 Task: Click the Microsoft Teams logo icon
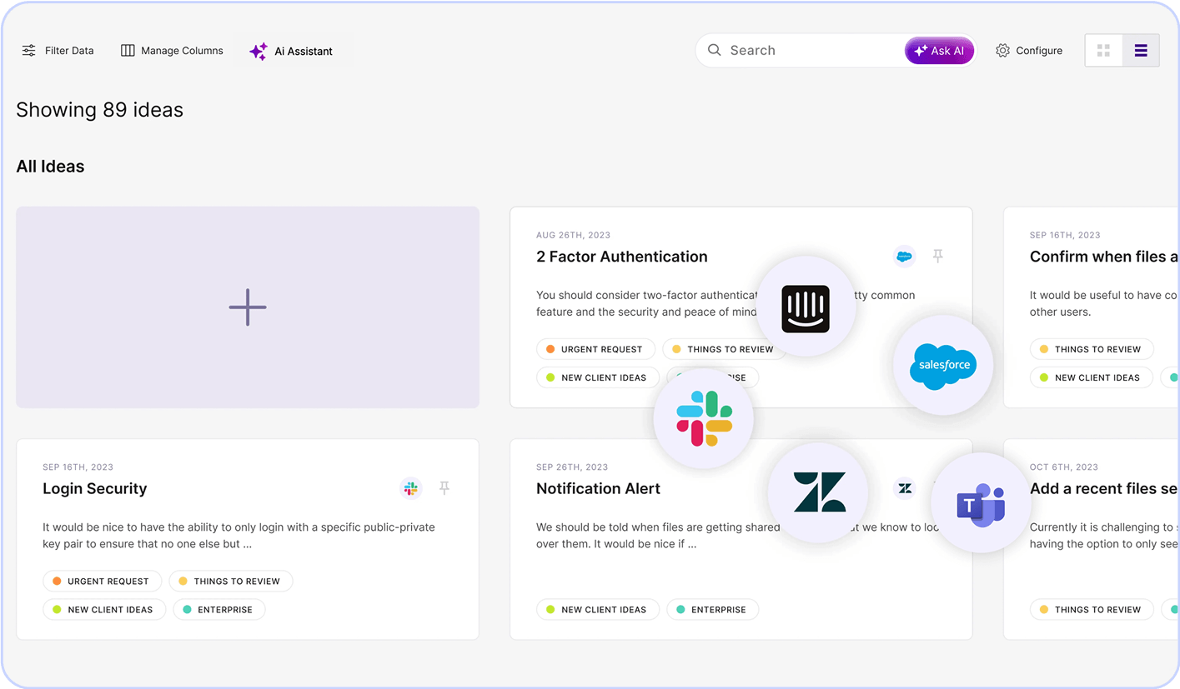point(980,503)
